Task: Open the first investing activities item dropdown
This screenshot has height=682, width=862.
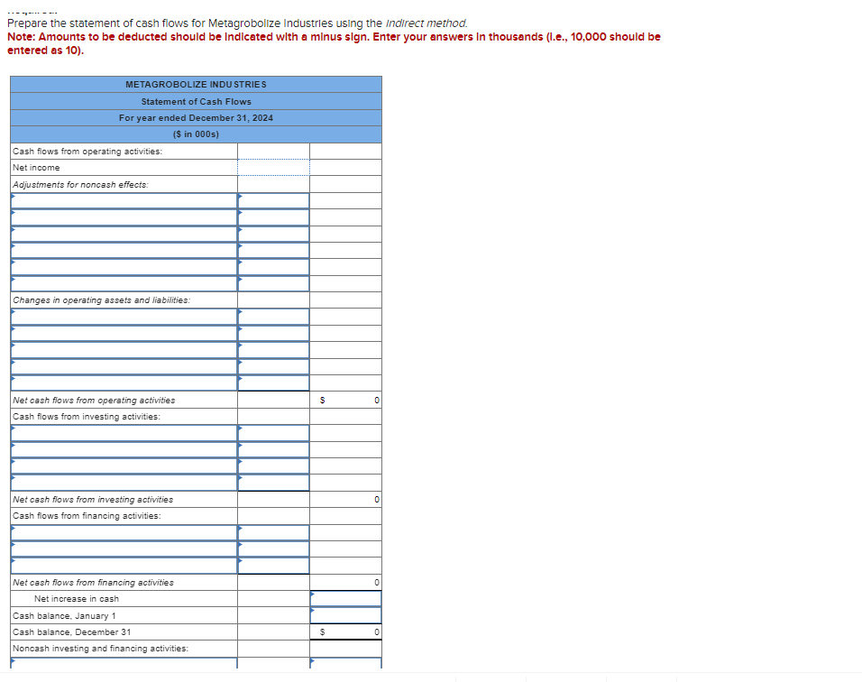Action: [x=122, y=432]
